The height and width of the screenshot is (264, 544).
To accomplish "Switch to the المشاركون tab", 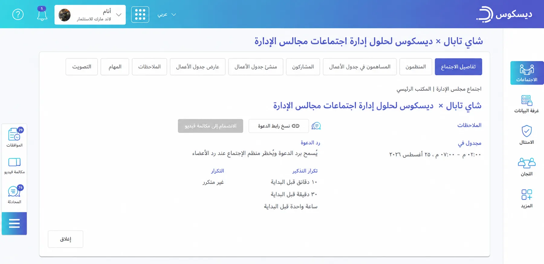I will pyautogui.click(x=303, y=67).
